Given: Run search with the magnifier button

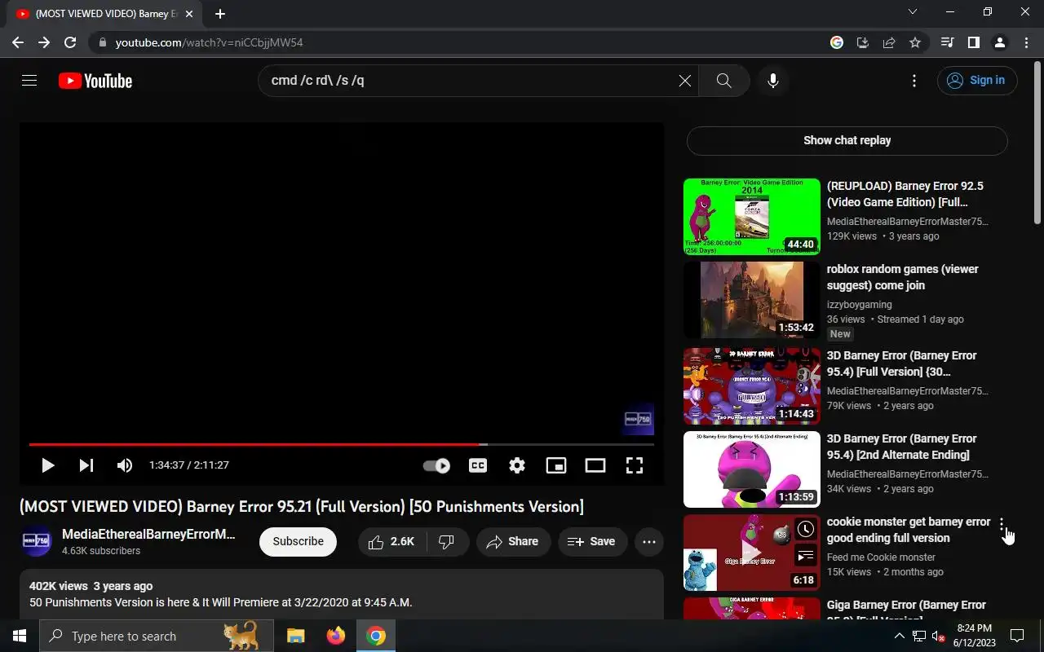Looking at the screenshot, I should (723, 81).
